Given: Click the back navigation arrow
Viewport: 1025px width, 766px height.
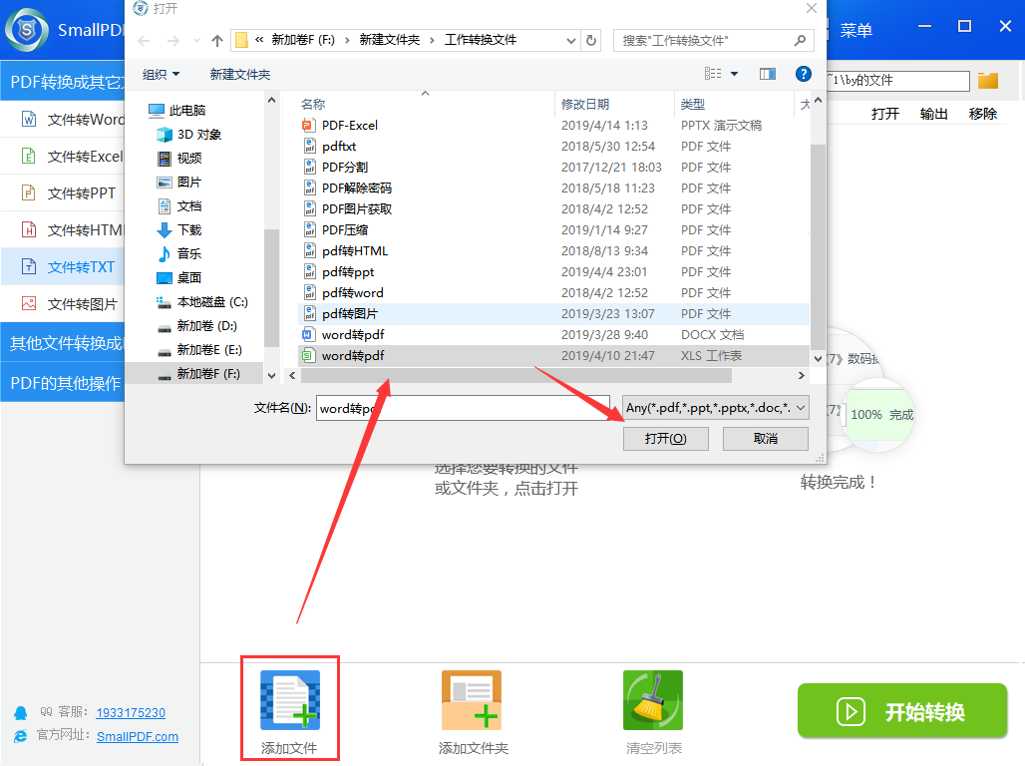Looking at the screenshot, I should 144,41.
